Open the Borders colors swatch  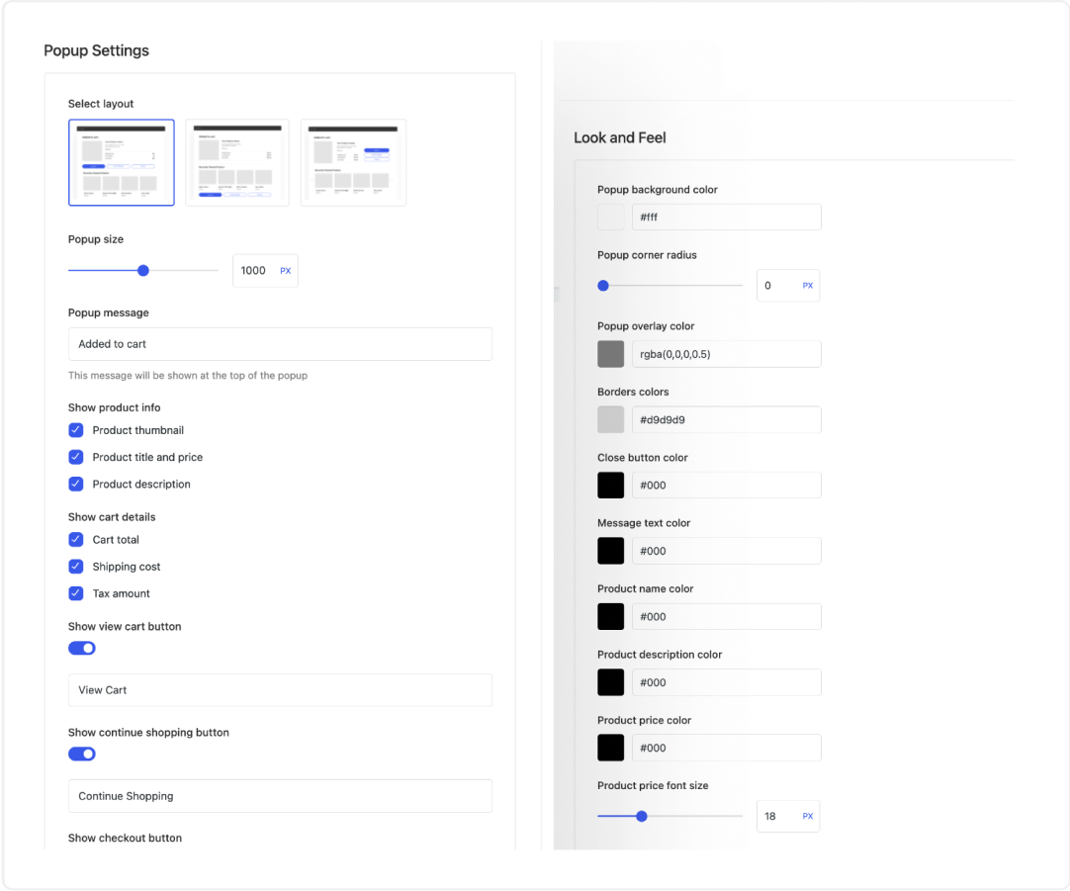point(611,419)
